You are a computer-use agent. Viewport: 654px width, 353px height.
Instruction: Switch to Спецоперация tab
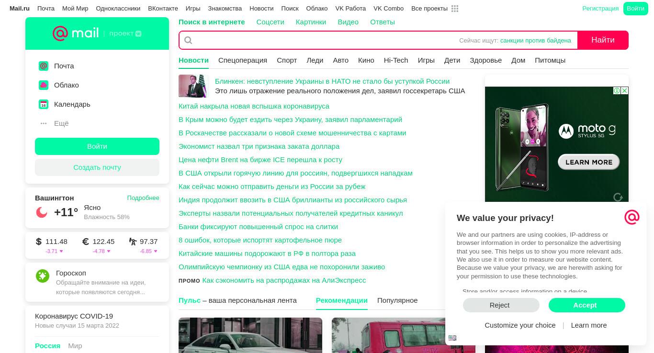pos(243,60)
